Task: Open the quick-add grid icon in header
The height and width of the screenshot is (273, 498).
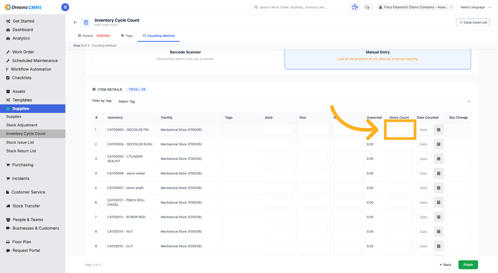Action: [355, 7]
